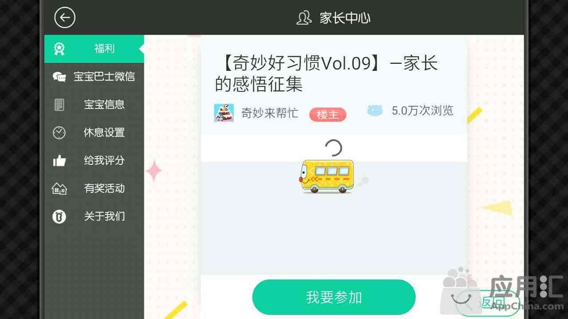Image resolution: width=568 pixels, height=319 pixels.
Task: Tap the thumbs-up icon for 给我评分
Action: point(59,160)
